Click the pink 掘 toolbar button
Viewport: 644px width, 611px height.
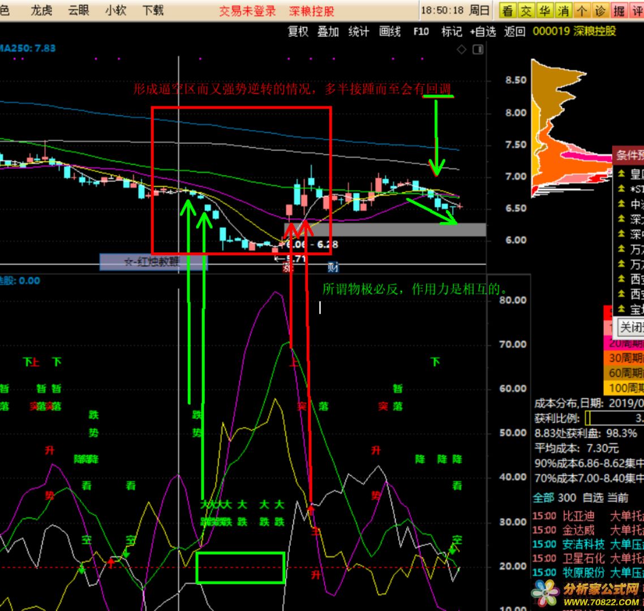(x=619, y=11)
